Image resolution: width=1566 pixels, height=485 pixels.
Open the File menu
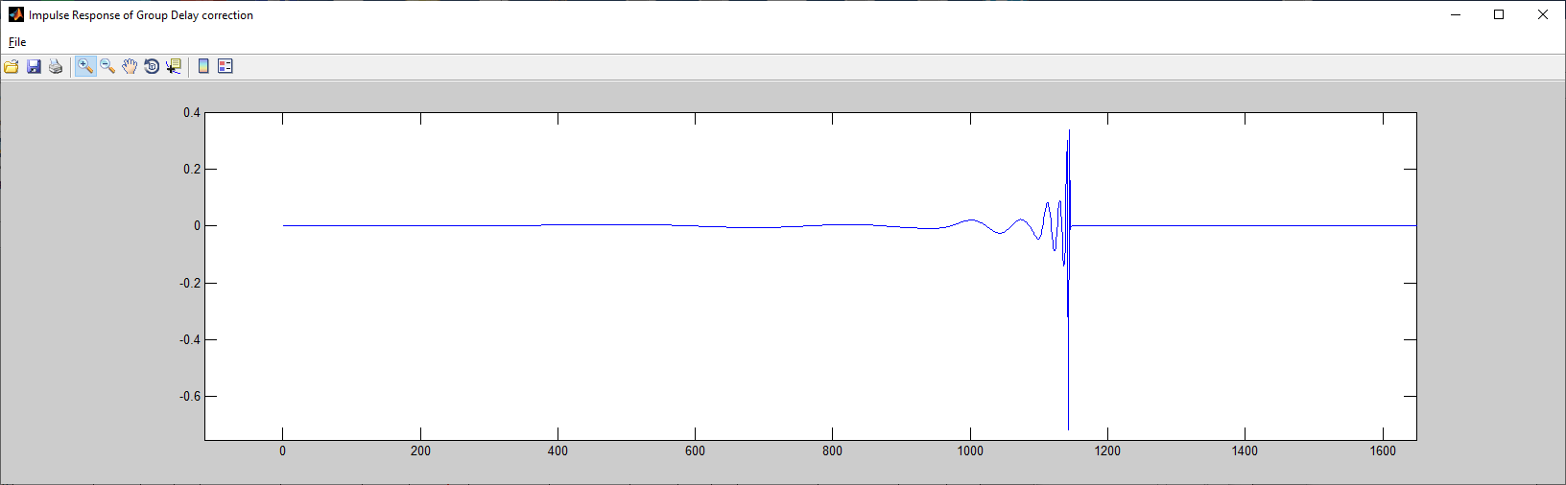pyautogui.click(x=17, y=42)
